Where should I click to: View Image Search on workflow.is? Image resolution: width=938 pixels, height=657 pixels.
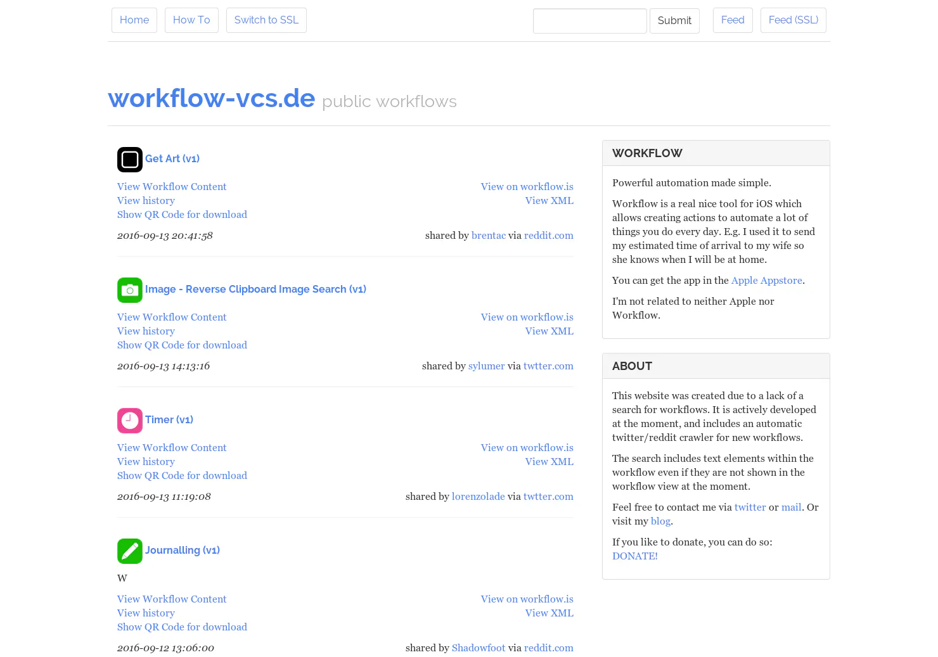[x=527, y=317]
